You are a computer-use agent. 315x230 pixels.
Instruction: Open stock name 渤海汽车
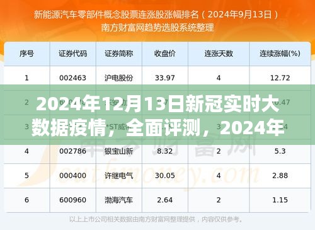pyautogui.click(x=119, y=200)
